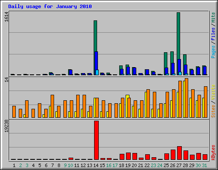The image size is (218, 170).
Task: Click the orange sites bar for day 1
Action: point(14,112)
